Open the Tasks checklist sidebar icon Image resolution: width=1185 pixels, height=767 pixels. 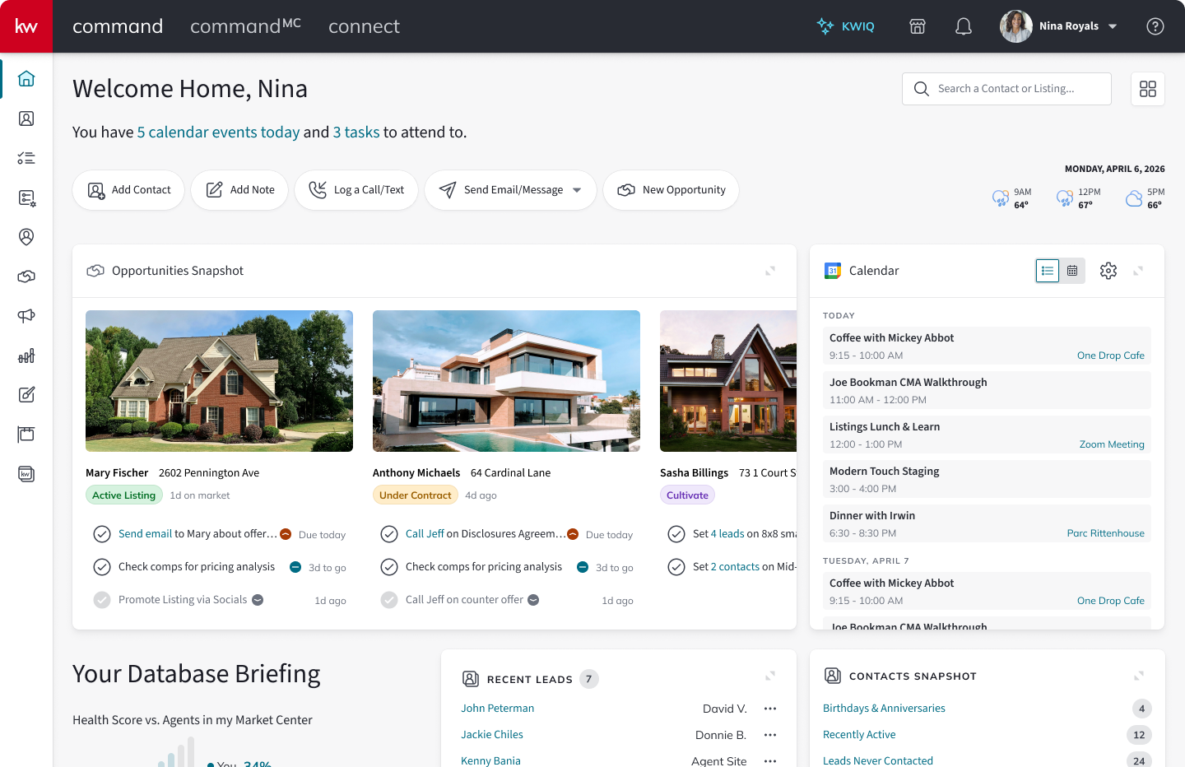pyautogui.click(x=26, y=158)
